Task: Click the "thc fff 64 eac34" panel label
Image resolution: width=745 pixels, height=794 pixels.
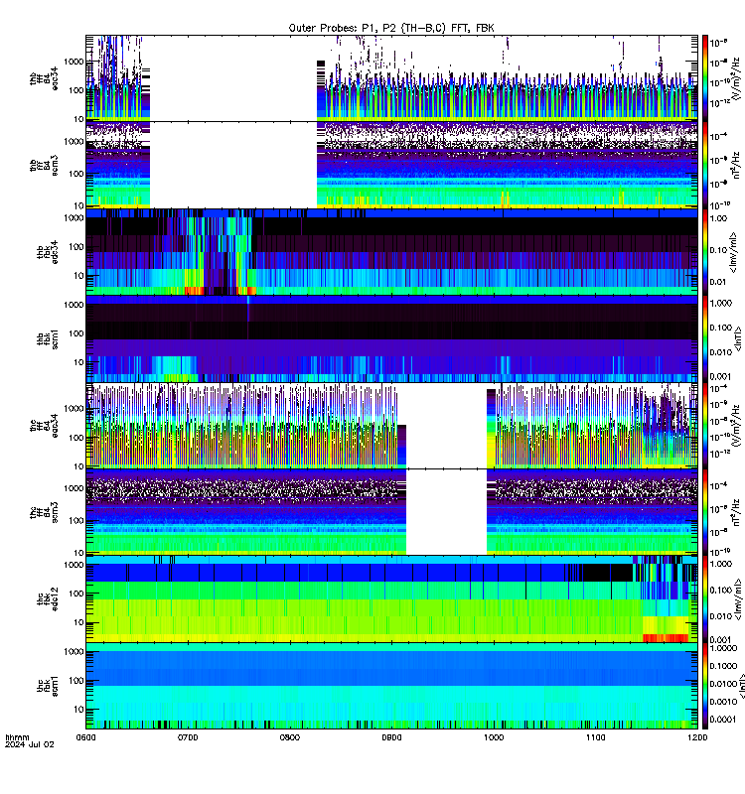Action: (x=44, y=426)
